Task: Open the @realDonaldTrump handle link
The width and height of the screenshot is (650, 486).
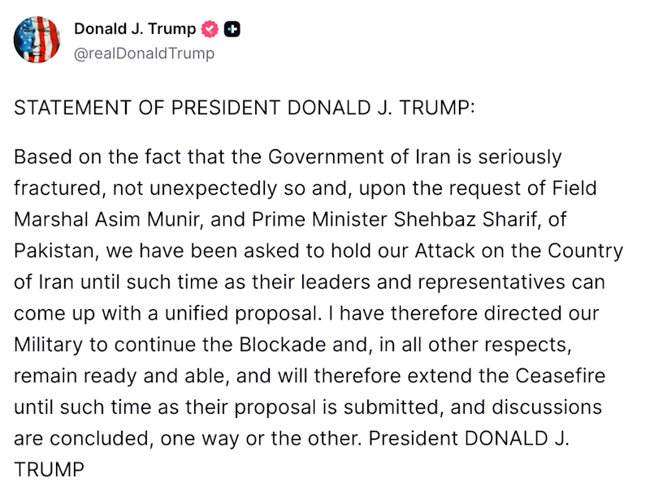Action: [x=144, y=54]
